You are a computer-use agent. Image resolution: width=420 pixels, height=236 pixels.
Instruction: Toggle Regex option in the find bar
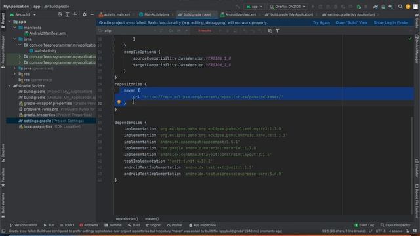(186, 31)
